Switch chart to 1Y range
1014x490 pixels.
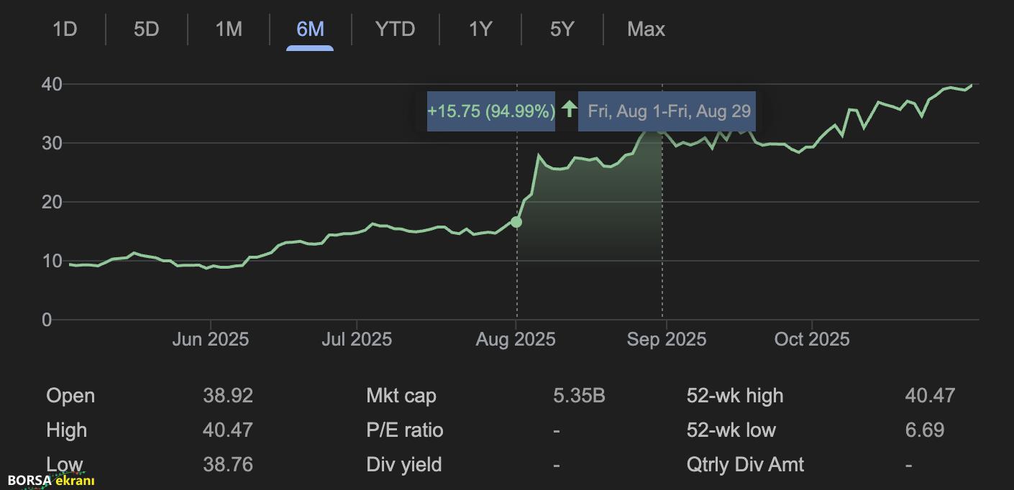click(480, 29)
